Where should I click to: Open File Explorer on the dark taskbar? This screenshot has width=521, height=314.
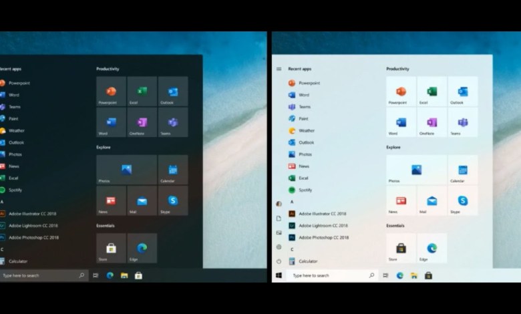tap(124, 275)
